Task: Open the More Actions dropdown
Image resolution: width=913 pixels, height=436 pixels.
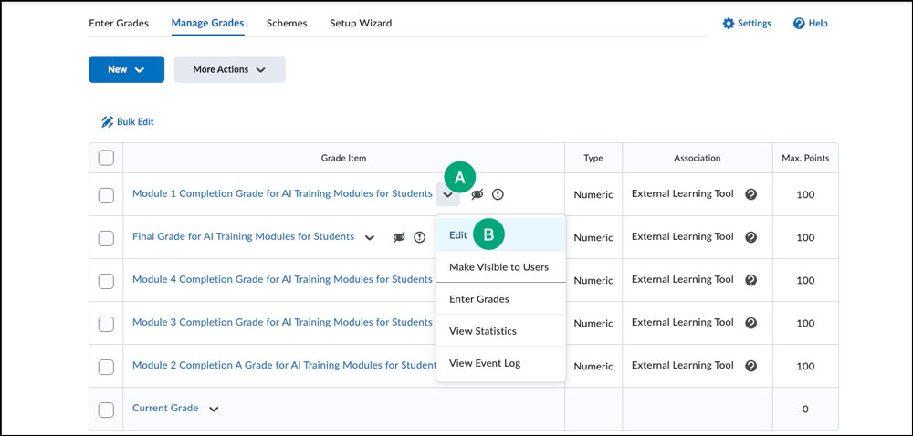Action: [229, 69]
